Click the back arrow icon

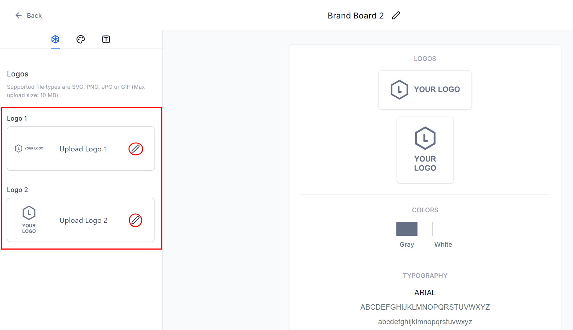coord(18,15)
